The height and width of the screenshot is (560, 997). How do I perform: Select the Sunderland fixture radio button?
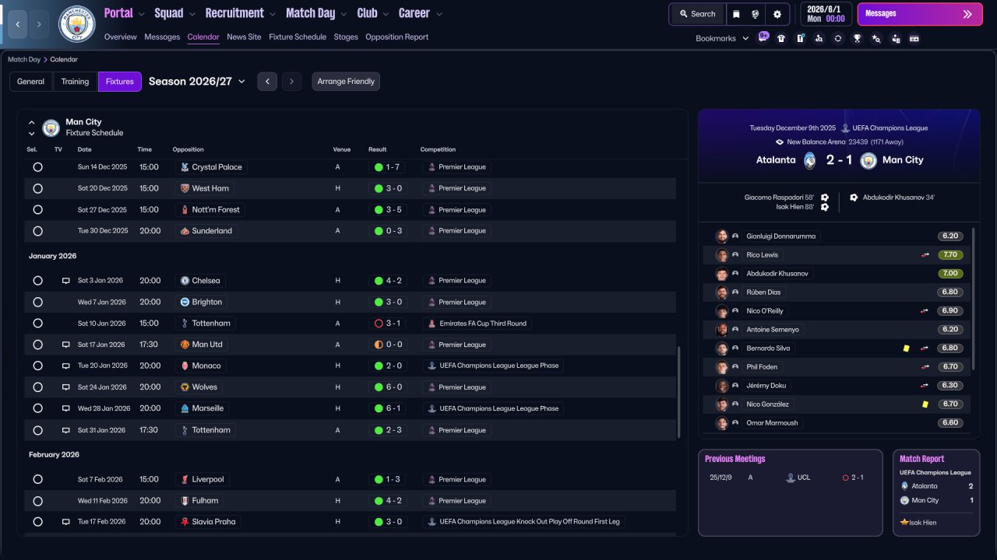[37, 231]
